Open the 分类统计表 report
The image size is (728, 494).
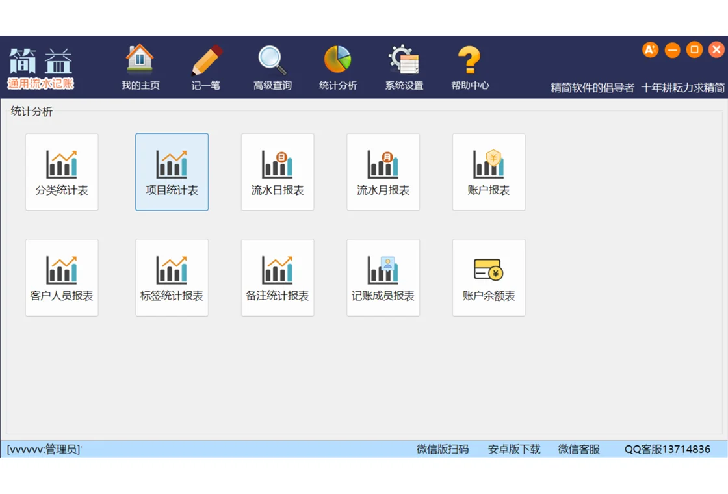coord(62,172)
